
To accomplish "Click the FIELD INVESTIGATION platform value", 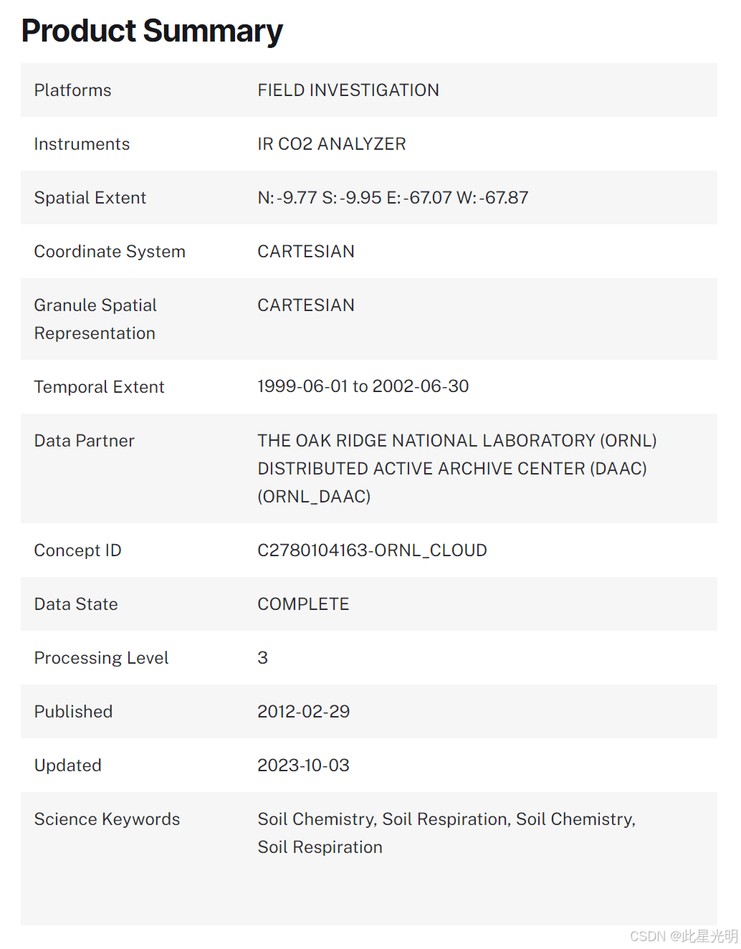I will (x=348, y=90).
